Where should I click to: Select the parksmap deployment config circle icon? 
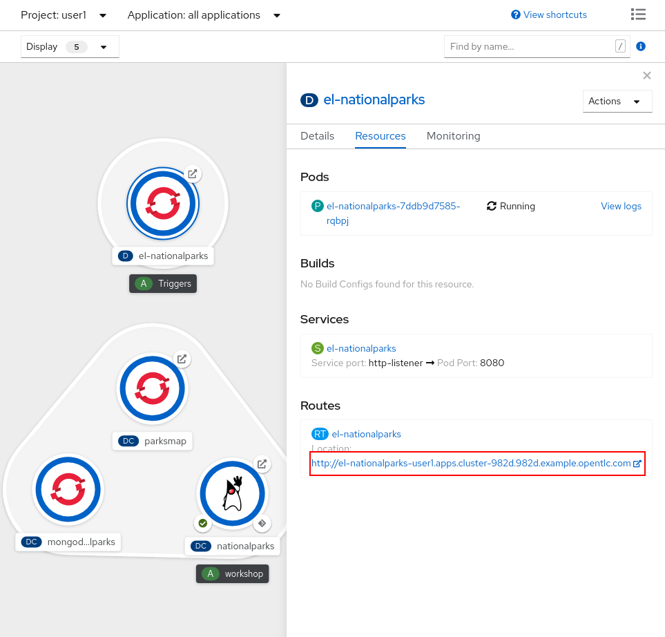(x=152, y=388)
